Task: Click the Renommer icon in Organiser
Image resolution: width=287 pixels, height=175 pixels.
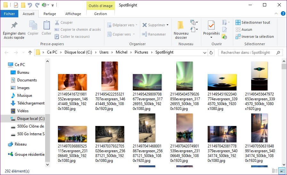Action: point(145,34)
